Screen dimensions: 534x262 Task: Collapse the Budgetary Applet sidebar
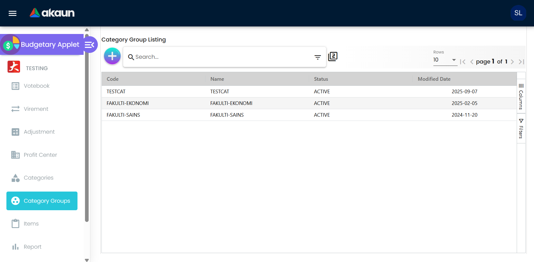90,45
